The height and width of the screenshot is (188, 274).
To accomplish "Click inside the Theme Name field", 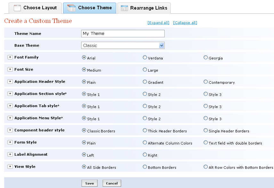I will click(123, 33).
